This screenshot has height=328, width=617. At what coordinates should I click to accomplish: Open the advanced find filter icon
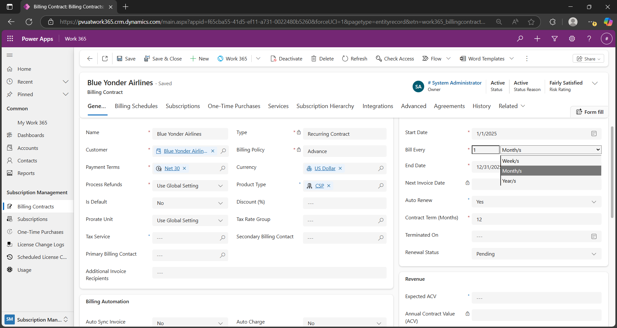tap(554, 39)
